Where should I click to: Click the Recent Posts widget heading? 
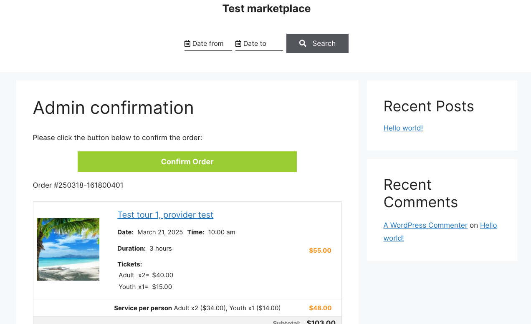coord(429,106)
